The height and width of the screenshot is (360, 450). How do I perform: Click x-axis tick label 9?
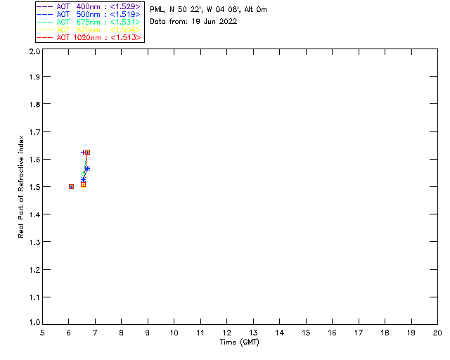point(148,333)
